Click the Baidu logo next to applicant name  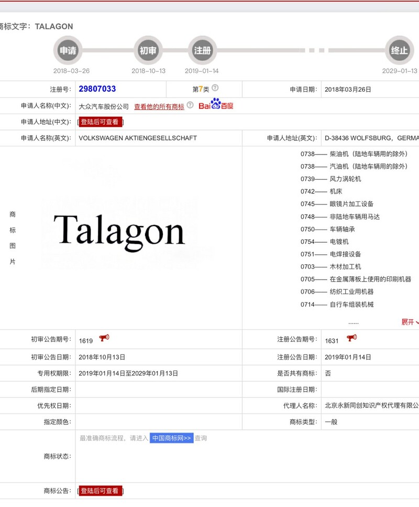(x=216, y=104)
